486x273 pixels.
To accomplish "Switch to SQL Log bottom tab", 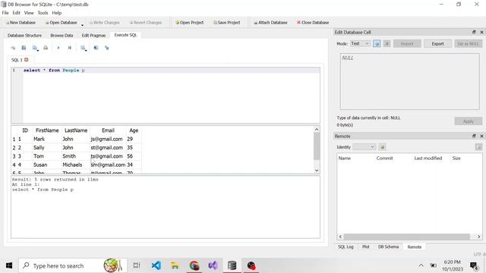I will click(x=346, y=246).
